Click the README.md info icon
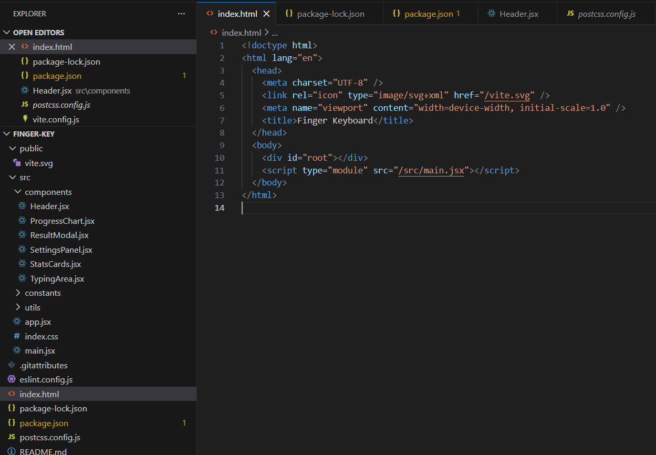This screenshot has height=455, width=656. point(12,451)
